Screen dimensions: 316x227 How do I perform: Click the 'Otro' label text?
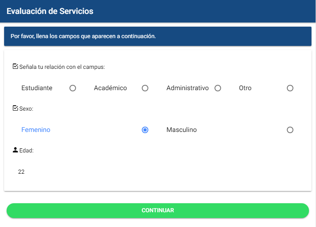[x=245, y=88]
